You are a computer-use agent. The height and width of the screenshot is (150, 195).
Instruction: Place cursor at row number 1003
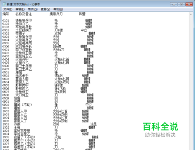coord(6,114)
